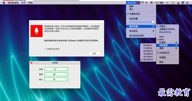Click the red microphone app image

(37, 31)
